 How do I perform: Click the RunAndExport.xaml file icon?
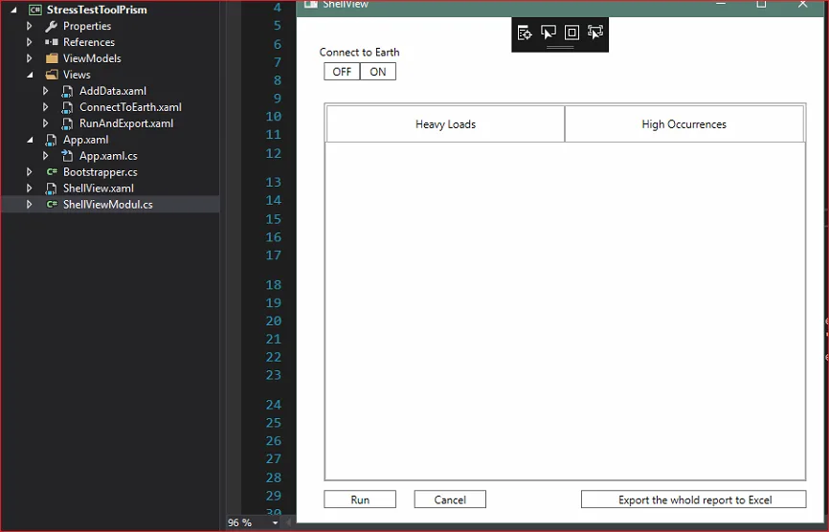pyautogui.click(x=67, y=123)
